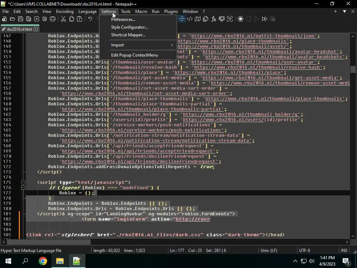Open the Run menu

[x=155, y=12]
